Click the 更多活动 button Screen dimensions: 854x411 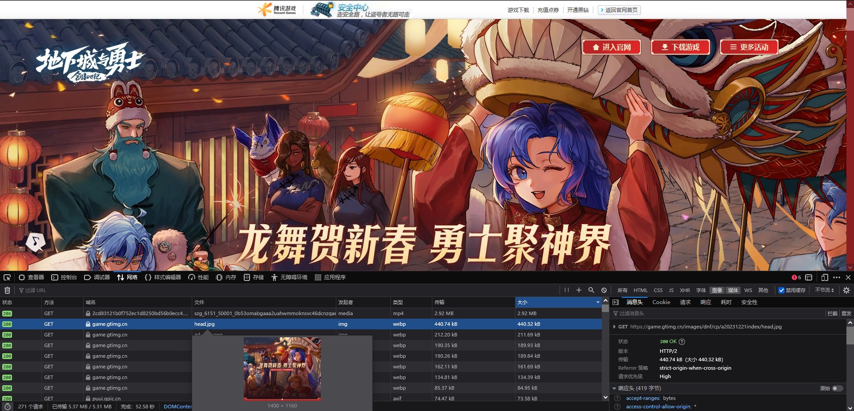click(749, 47)
